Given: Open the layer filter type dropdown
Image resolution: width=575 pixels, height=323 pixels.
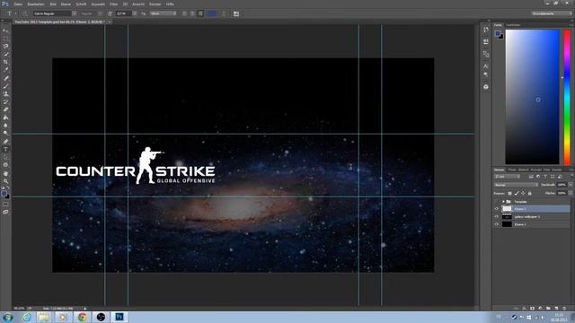Looking at the screenshot, I should coord(507,177).
